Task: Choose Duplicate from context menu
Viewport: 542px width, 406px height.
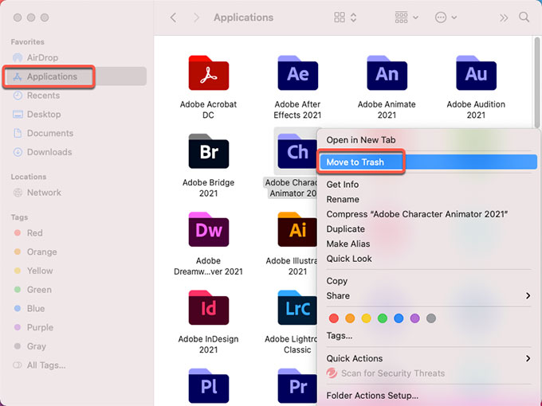Action: pos(429,229)
